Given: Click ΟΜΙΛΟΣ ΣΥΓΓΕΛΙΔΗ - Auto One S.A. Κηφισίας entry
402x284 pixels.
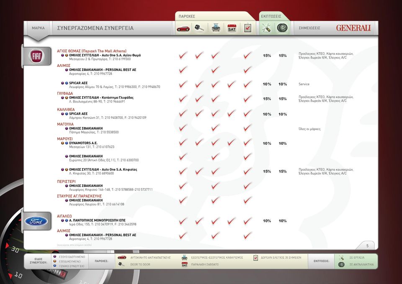Looking at the screenshot, I should tap(103, 169).
